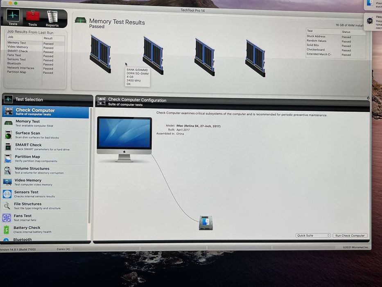Select SMART Check row in Job Results
Image resolution: width=382 pixels, height=287 pixels.
click(36, 51)
